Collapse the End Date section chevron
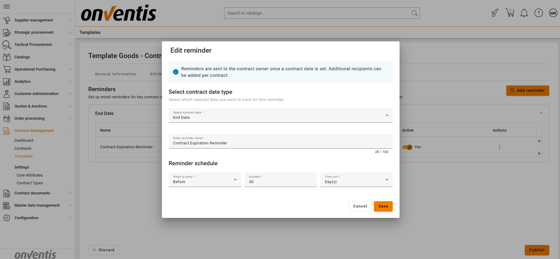Screen dimensions: 560x259 541,113
